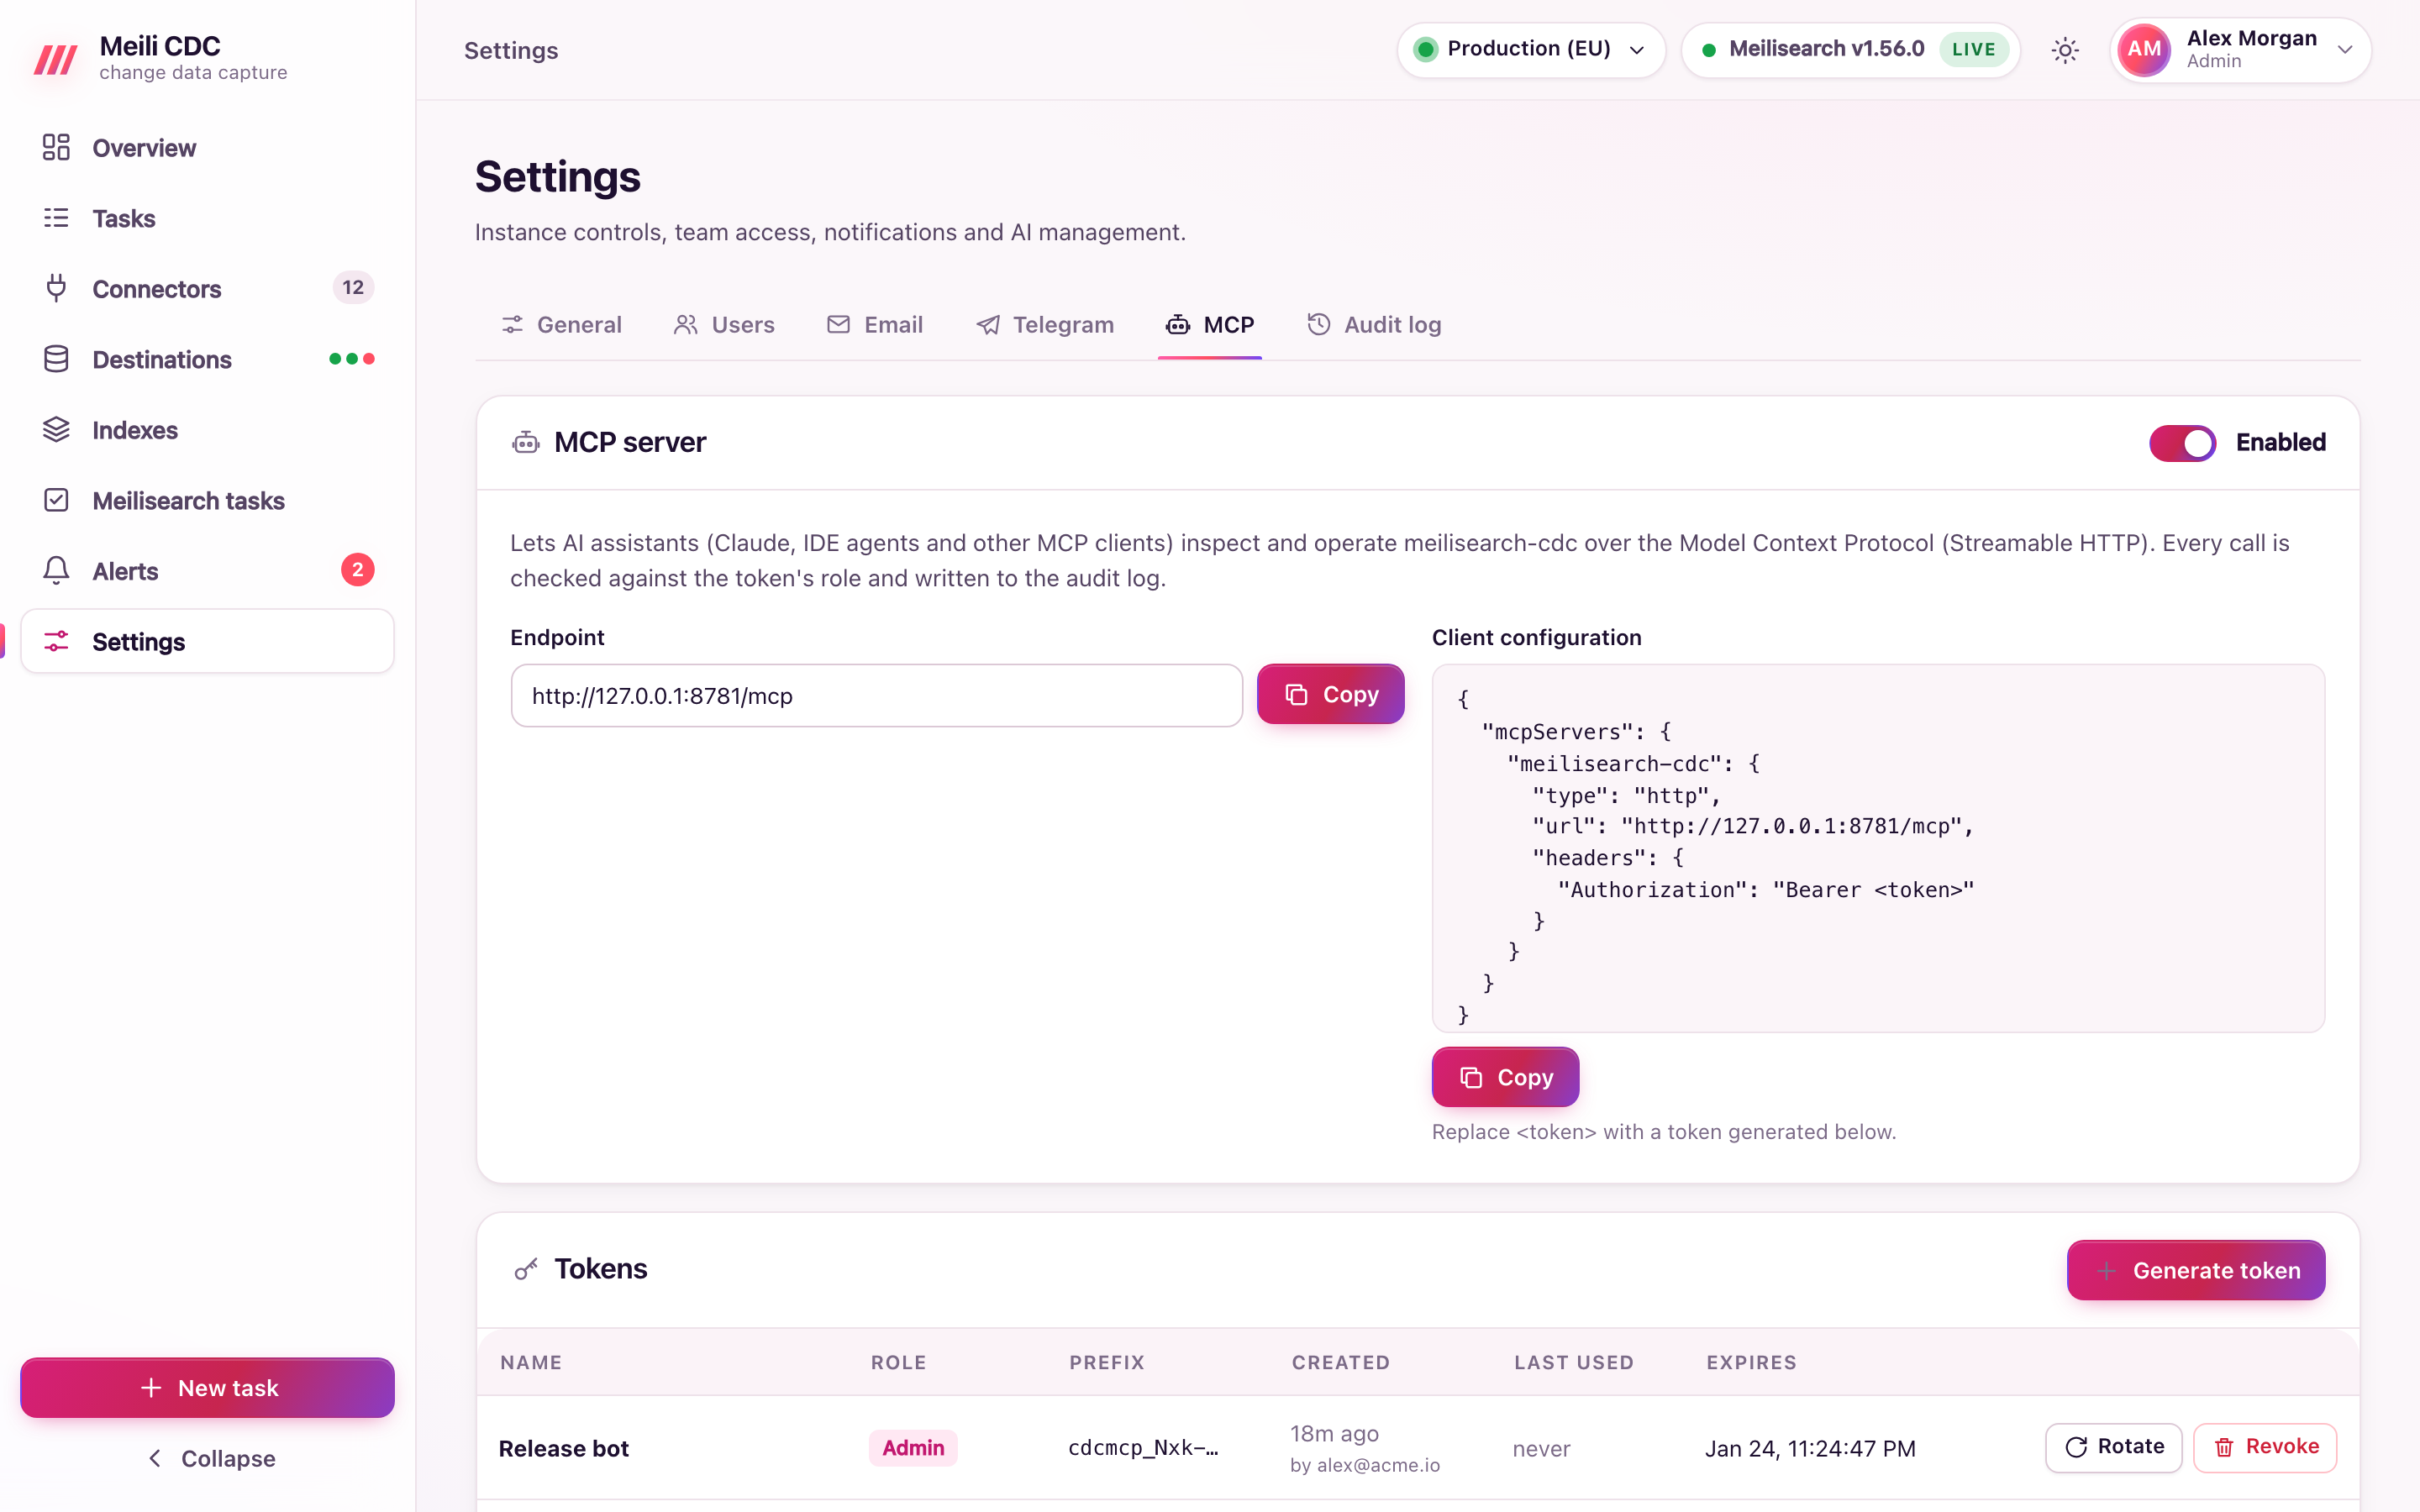Click the Jan 24, 11:24:47 PM expiry

click(1810, 1448)
